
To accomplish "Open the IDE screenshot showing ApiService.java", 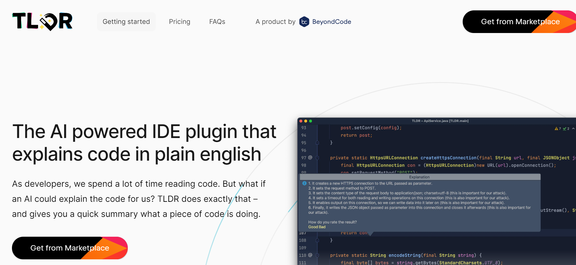I will pos(437,191).
